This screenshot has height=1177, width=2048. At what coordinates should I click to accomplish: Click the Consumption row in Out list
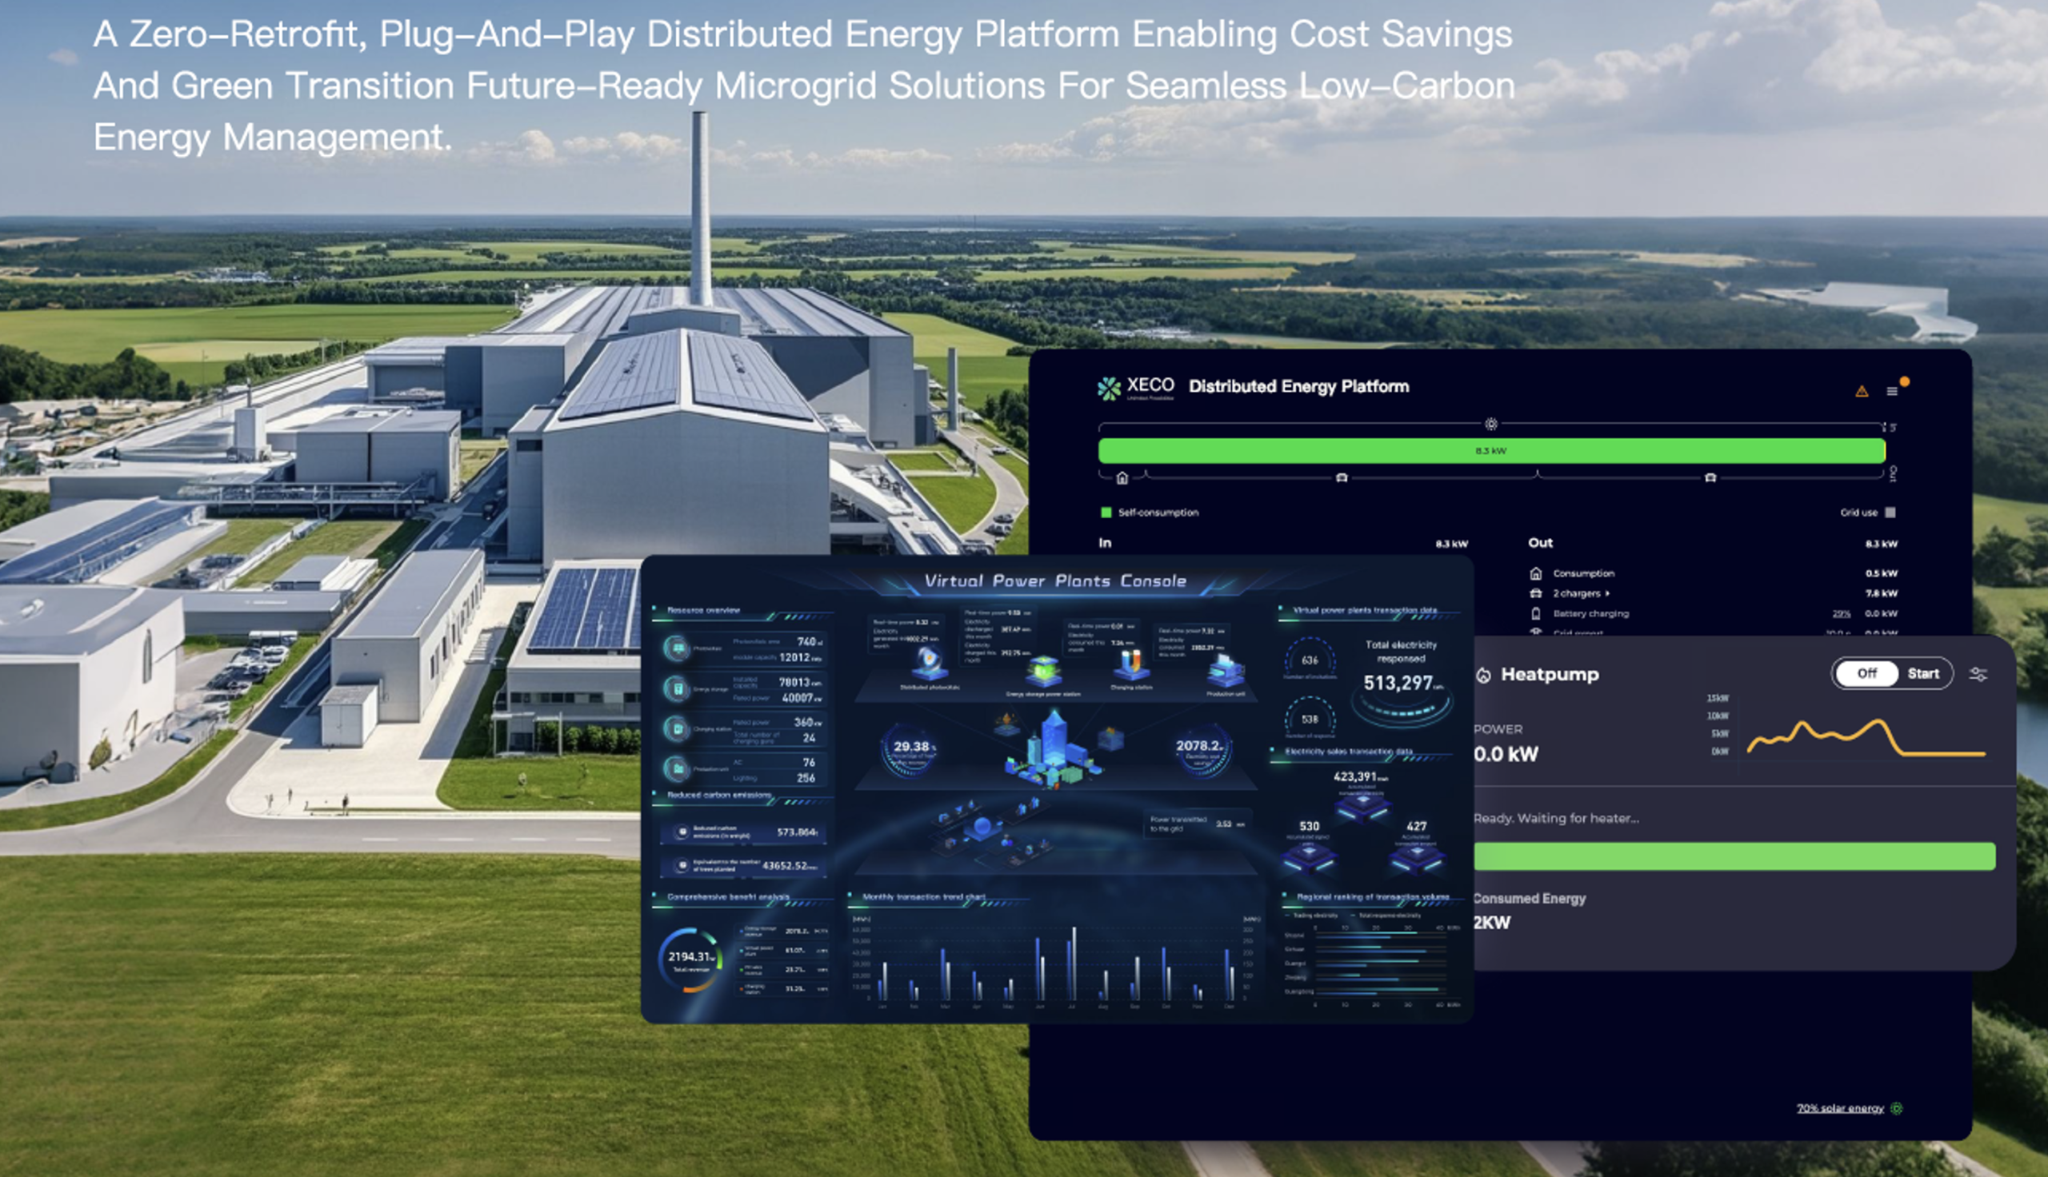tap(1583, 573)
